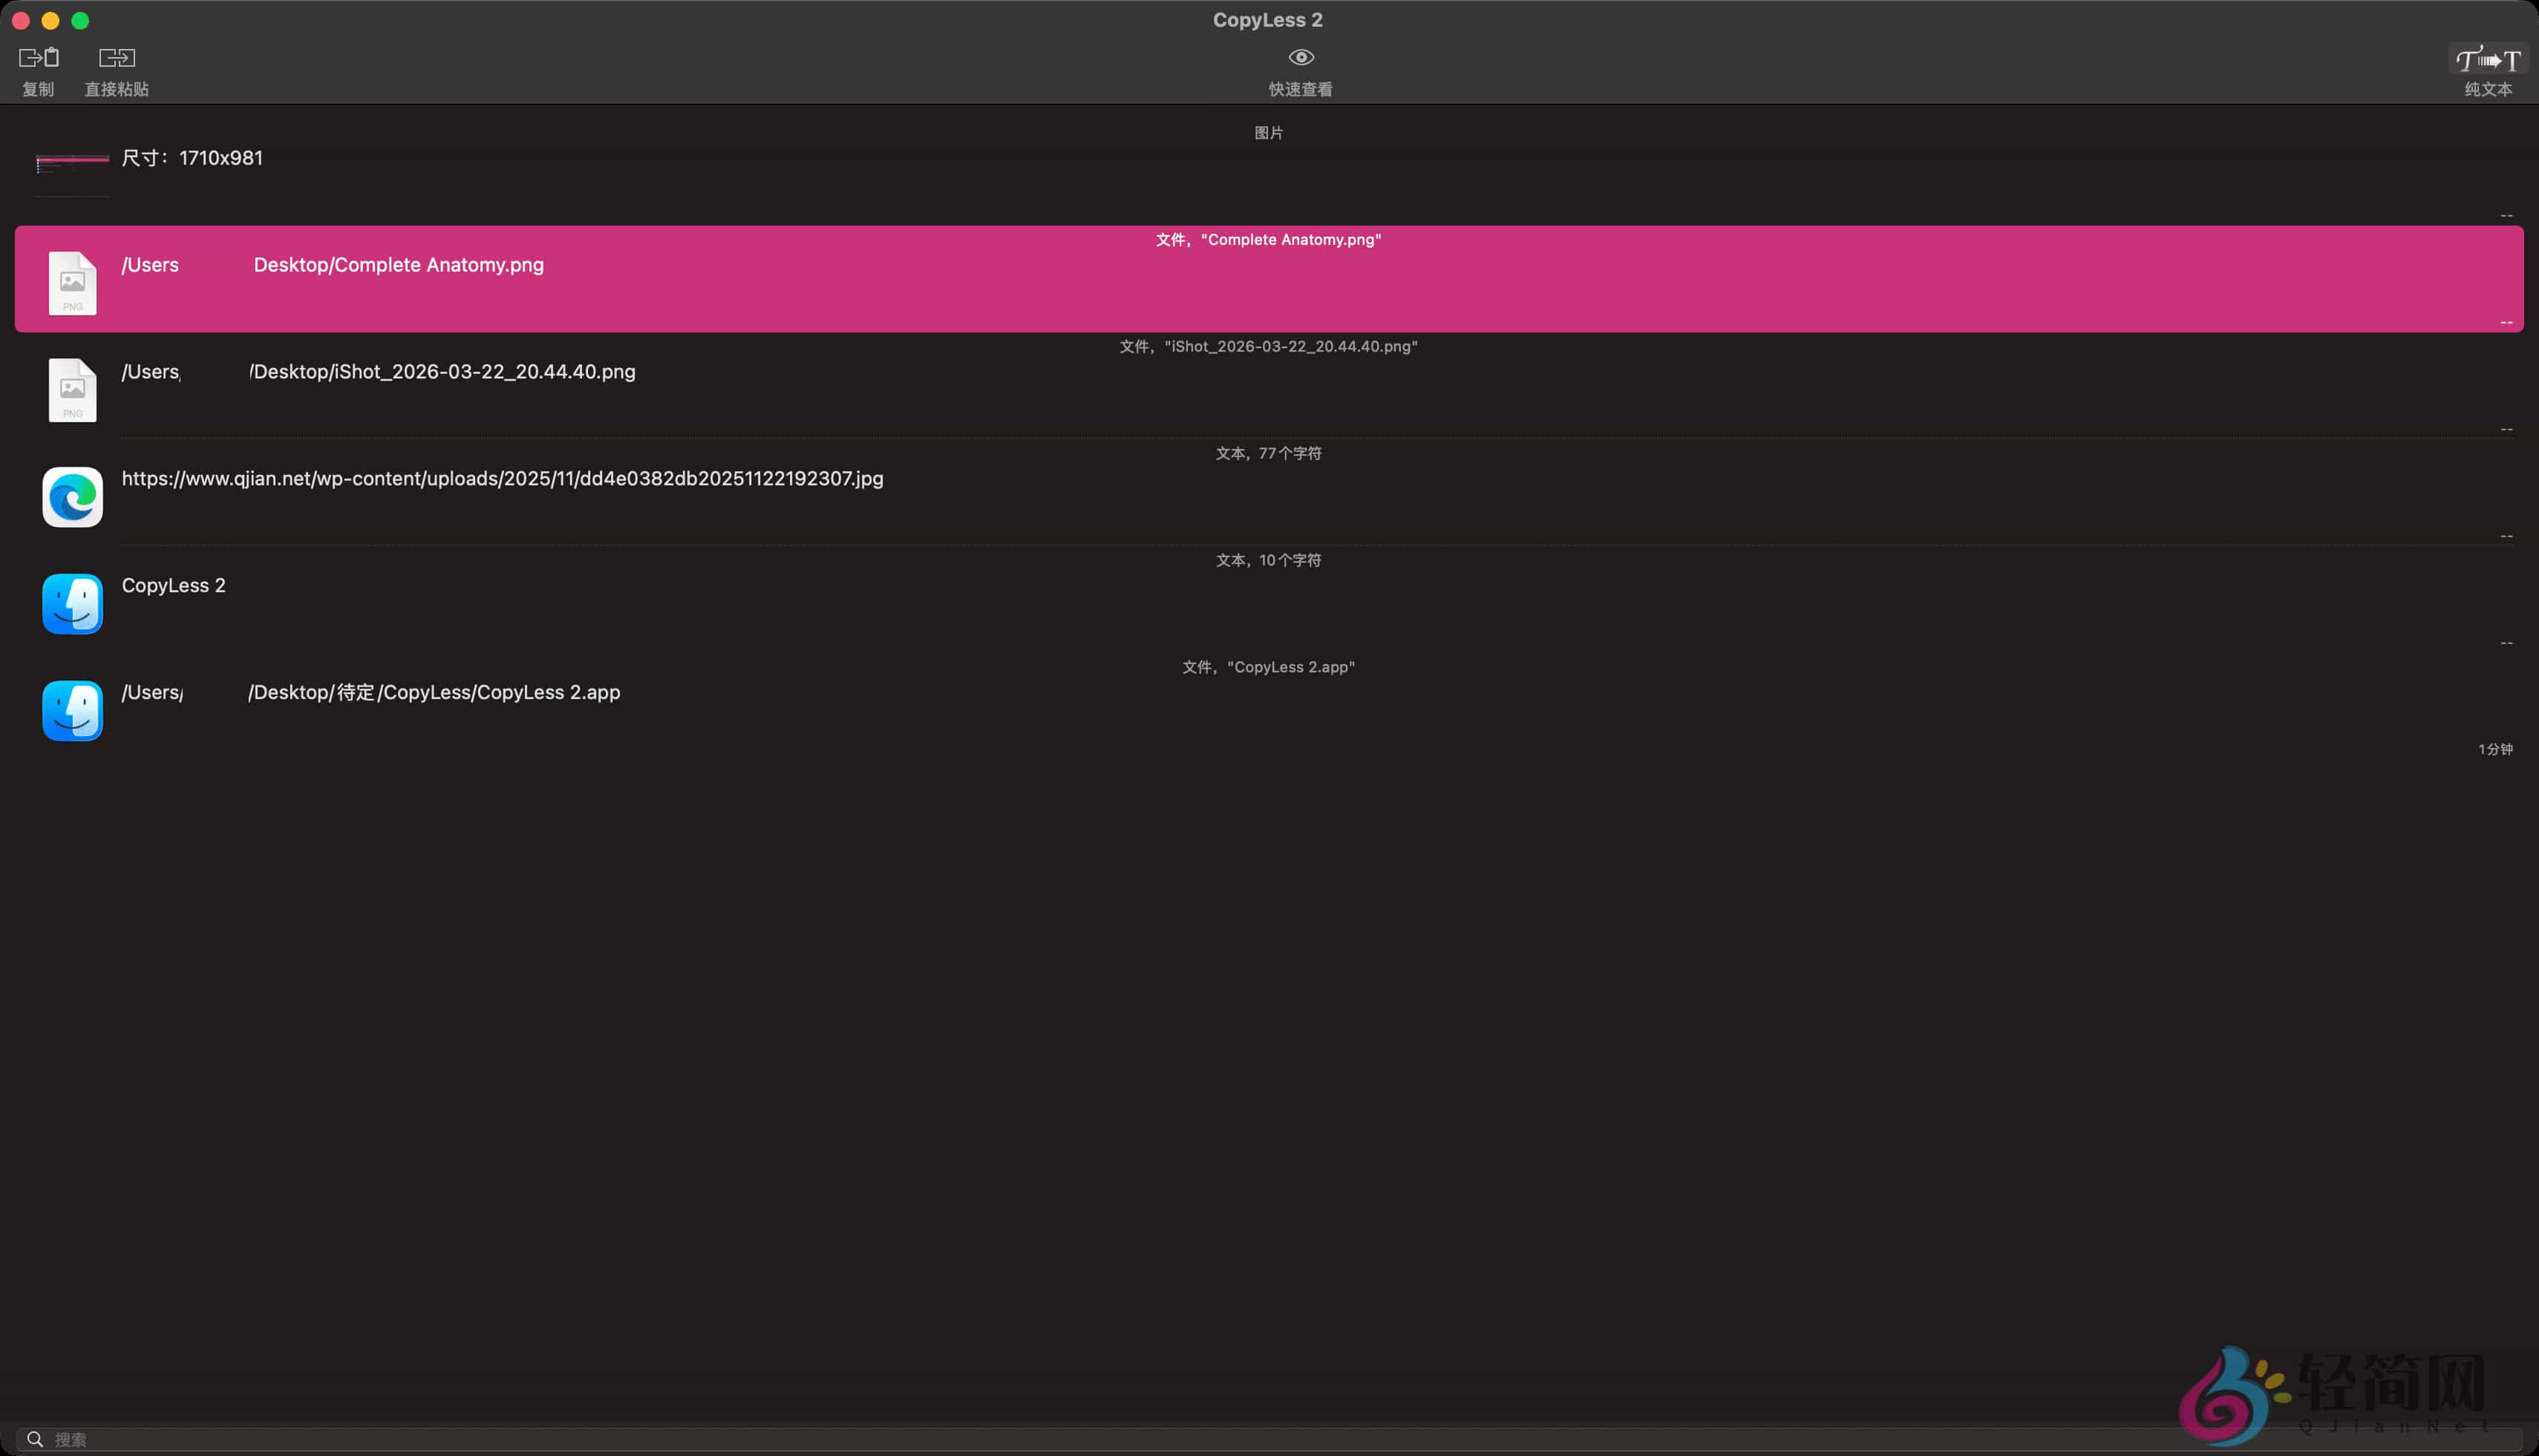
Task: Select the iShot_2026-03-22 file path entry
Action: pos(442,372)
